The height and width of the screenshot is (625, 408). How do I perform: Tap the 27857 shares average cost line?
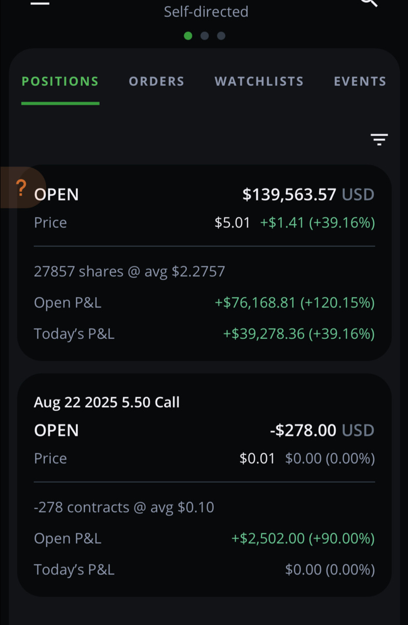tap(129, 271)
